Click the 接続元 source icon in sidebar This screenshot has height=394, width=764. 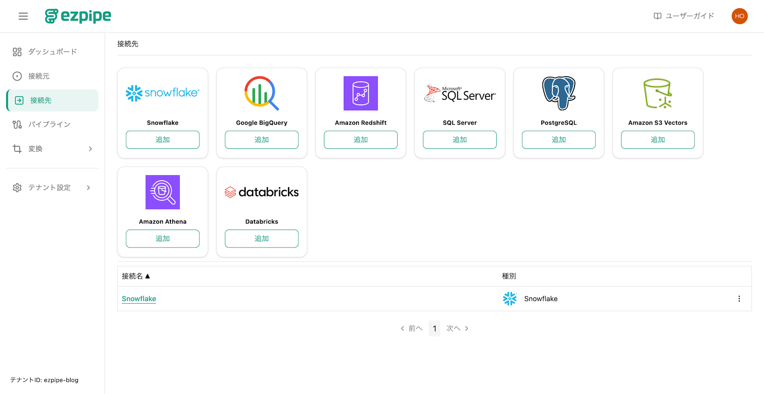17,76
